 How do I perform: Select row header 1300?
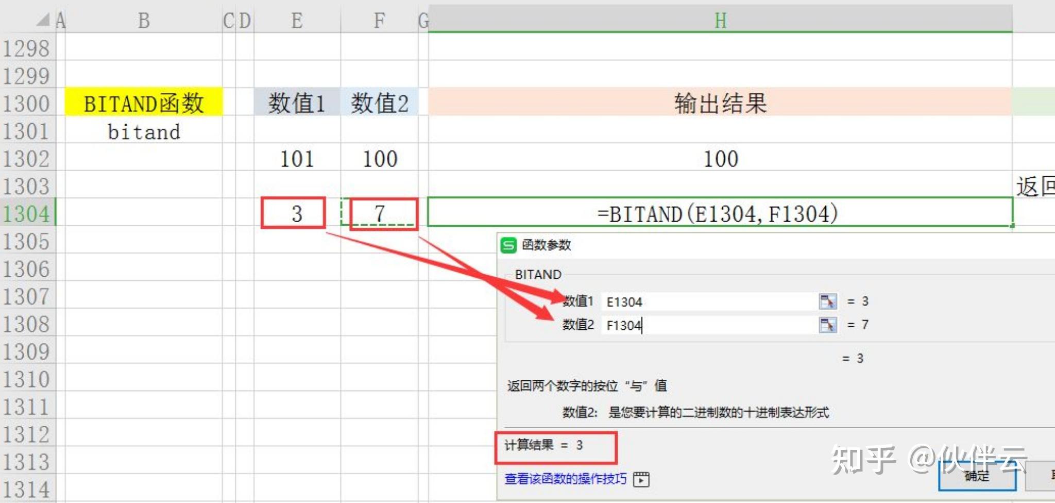[x=27, y=103]
